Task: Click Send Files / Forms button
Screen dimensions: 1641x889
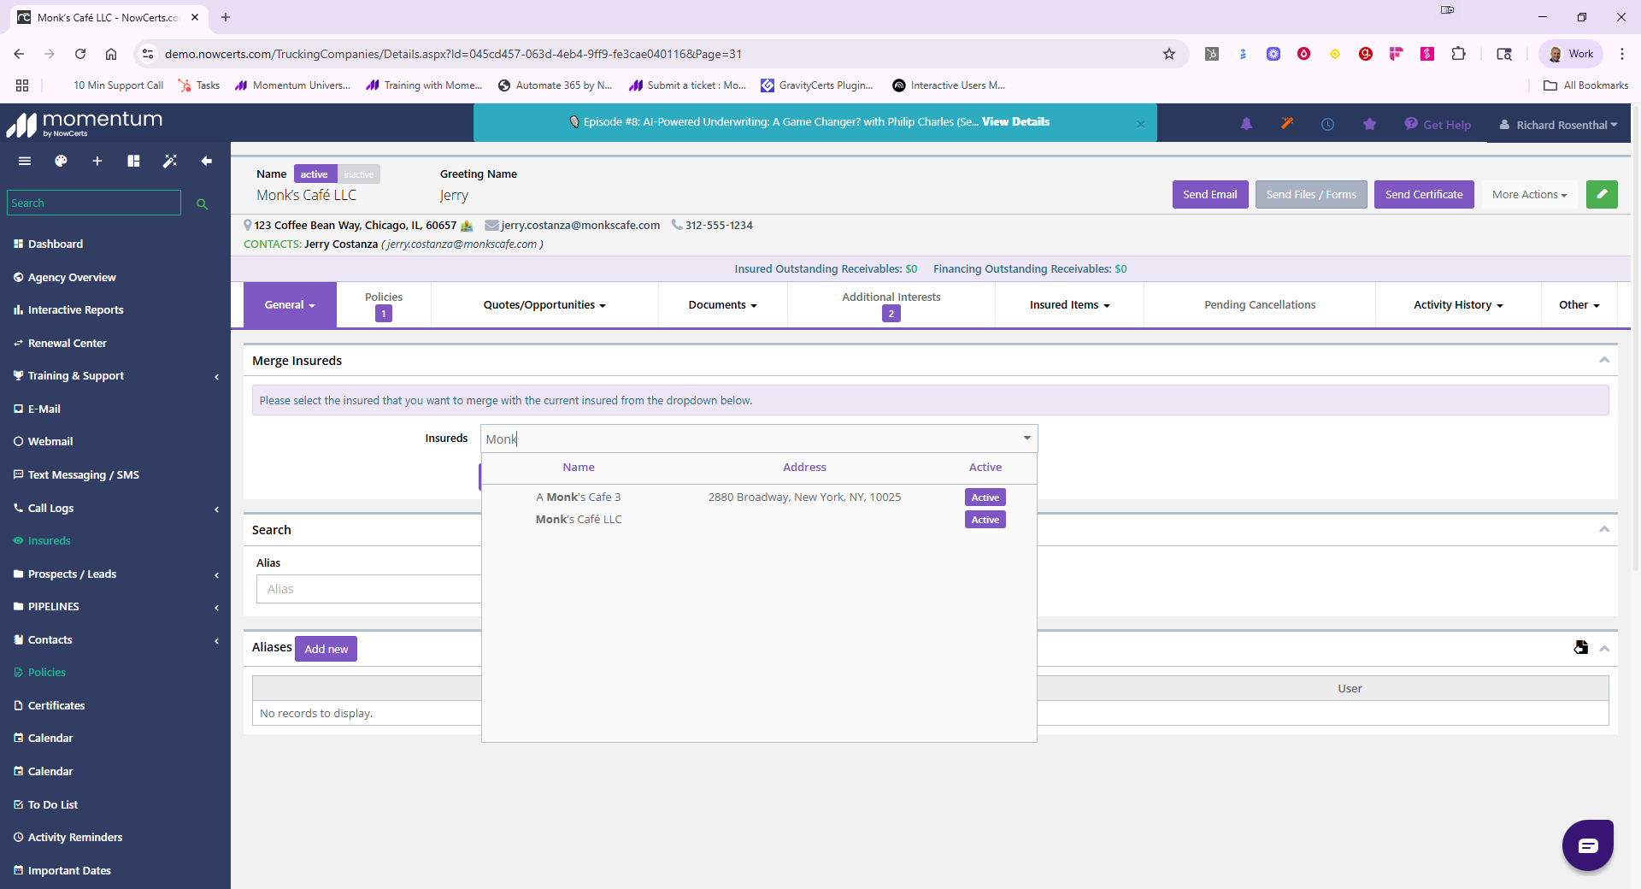Action: (x=1311, y=194)
